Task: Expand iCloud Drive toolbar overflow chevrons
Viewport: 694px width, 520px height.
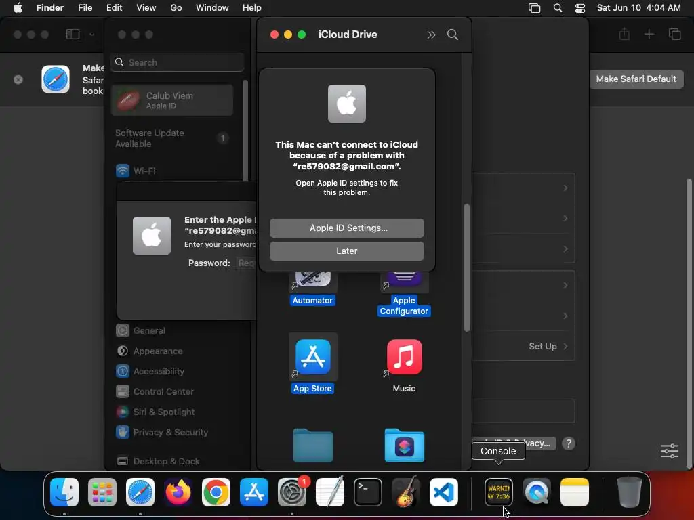Action: click(x=431, y=35)
